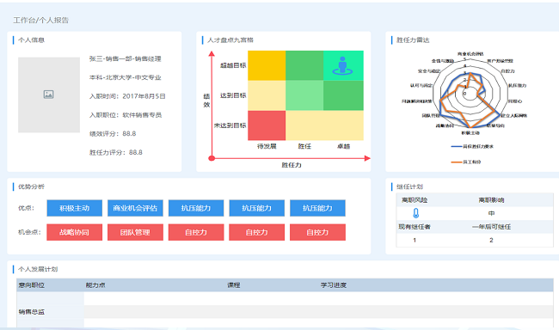Click the image placeholder icon in profile photo
The image size is (559, 330).
pos(48,95)
